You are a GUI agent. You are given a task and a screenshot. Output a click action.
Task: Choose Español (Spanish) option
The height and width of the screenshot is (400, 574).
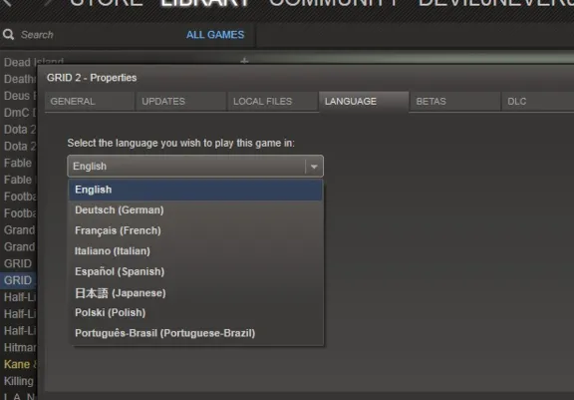(x=195, y=271)
